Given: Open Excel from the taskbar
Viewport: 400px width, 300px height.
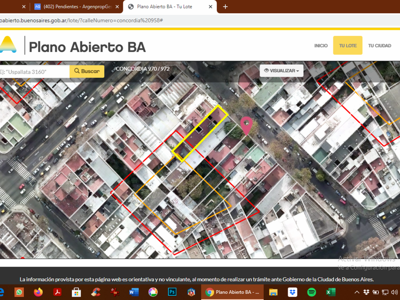Looking at the screenshot, I should click(330, 292).
